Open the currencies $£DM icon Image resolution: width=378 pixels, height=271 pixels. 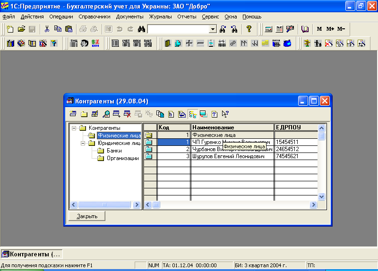(95, 43)
